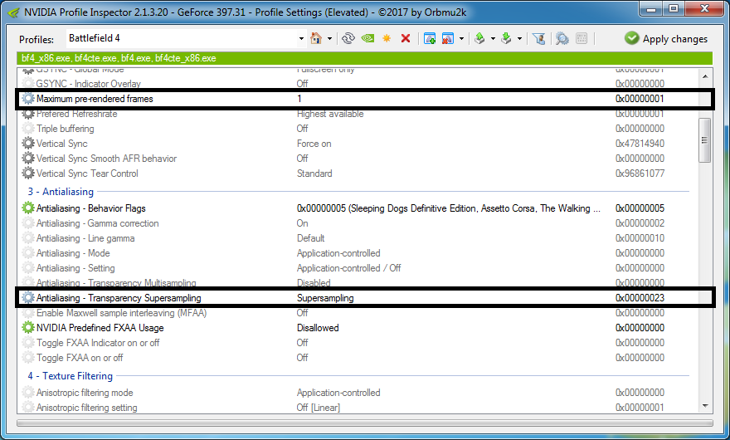
Task: Click gear icon beside Antialiasing - Transparency Supersampling
Action: (x=28, y=297)
